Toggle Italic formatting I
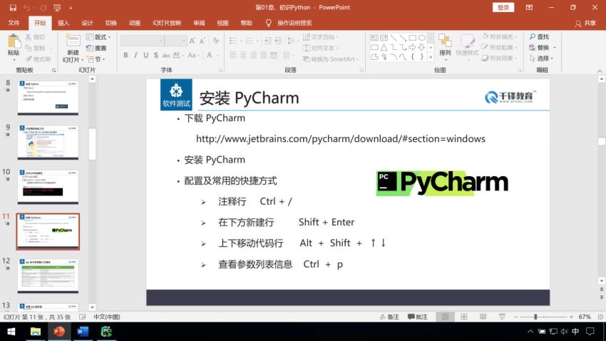The image size is (606, 341). [135, 55]
